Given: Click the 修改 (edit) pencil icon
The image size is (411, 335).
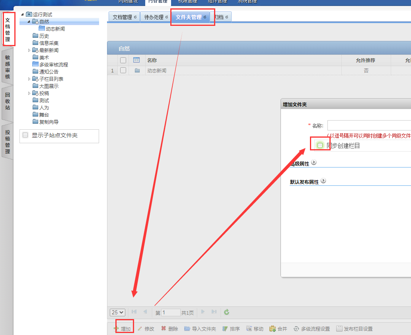Looking at the screenshot, I should click(140, 329).
